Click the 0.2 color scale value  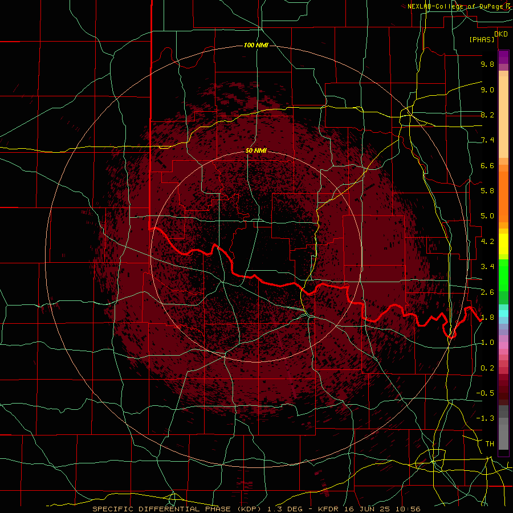coord(487,368)
